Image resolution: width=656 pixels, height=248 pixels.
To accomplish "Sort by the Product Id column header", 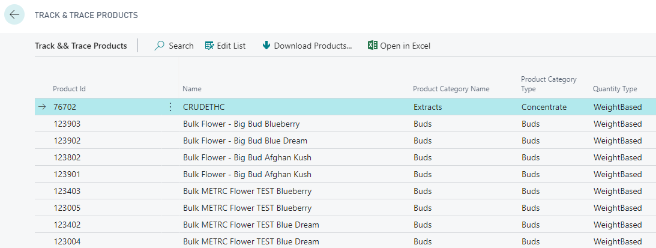I will pyautogui.click(x=69, y=89).
